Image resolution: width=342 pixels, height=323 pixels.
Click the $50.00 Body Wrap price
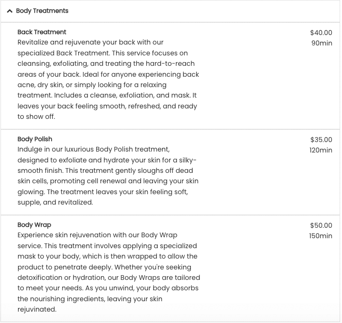321,225
